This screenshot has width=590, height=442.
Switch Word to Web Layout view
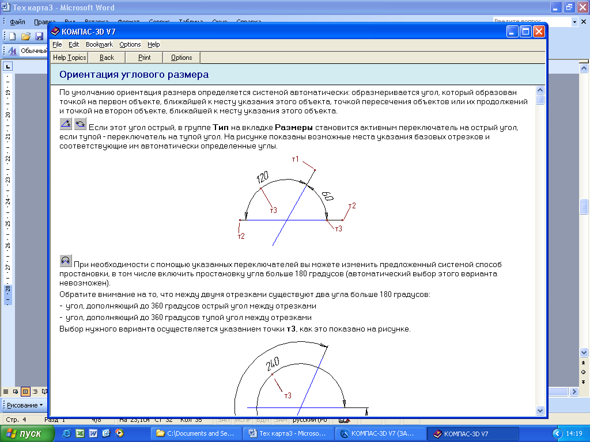16,391
